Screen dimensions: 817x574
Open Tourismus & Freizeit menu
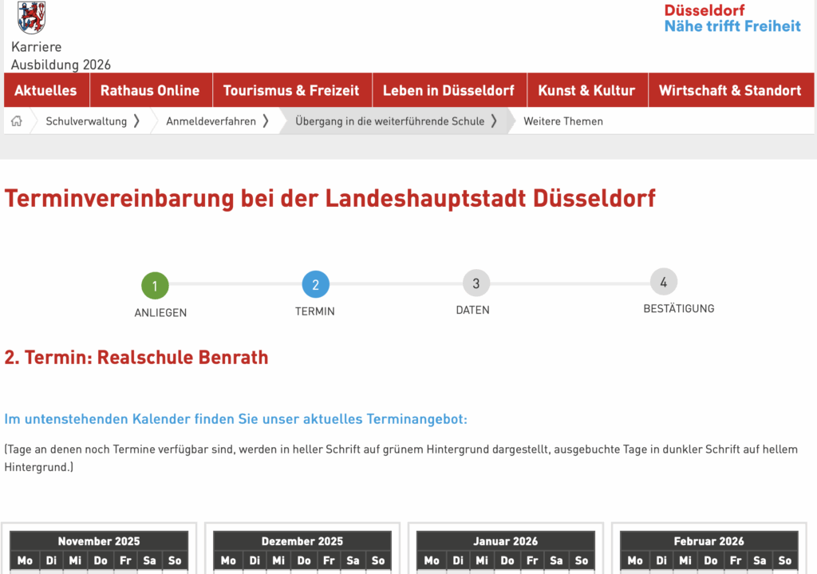click(x=291, y=90)
